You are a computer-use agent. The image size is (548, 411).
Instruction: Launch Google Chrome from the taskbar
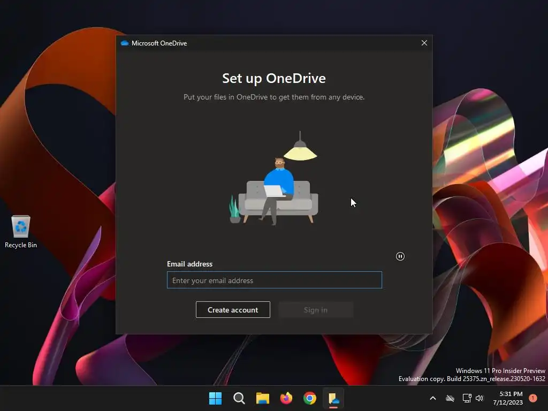[310, 398]
